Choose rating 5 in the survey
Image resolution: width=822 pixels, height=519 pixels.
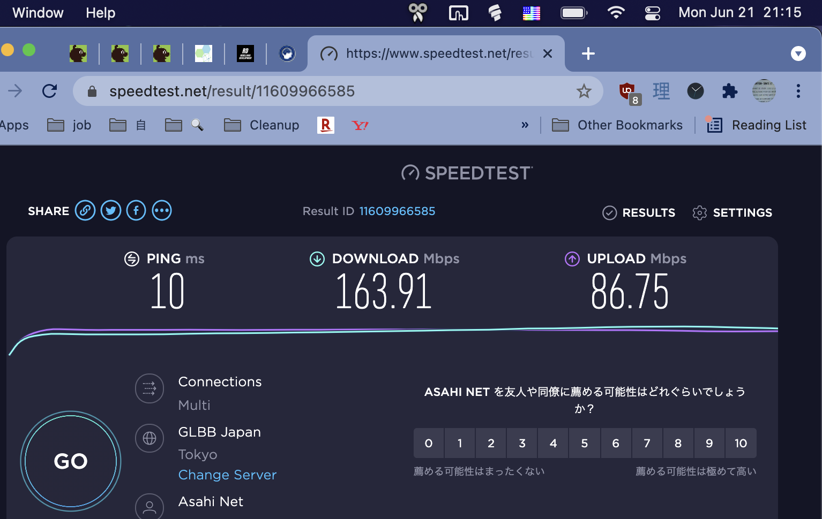point(585,443)
